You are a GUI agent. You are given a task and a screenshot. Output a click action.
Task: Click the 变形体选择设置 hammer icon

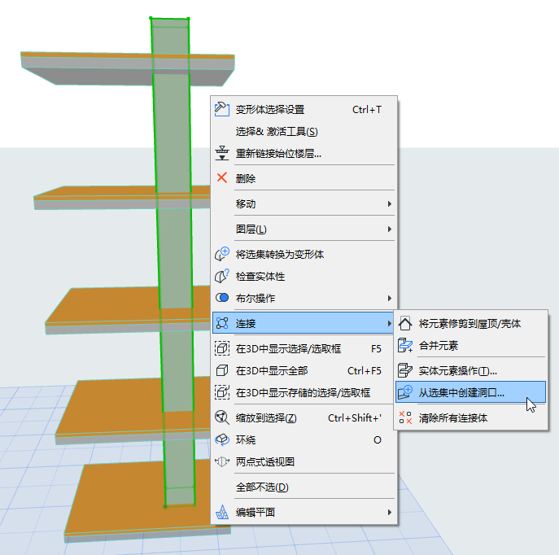coord(222,109)
